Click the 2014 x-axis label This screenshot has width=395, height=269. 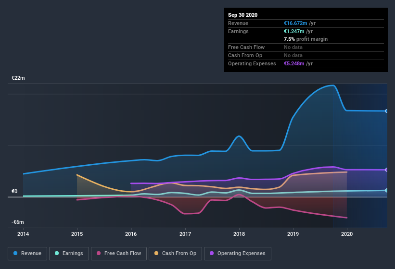click(x=23, y=234)
